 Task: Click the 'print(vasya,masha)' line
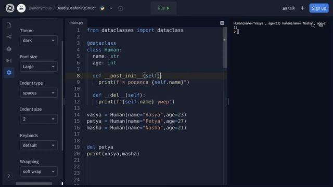pos(113,154)
